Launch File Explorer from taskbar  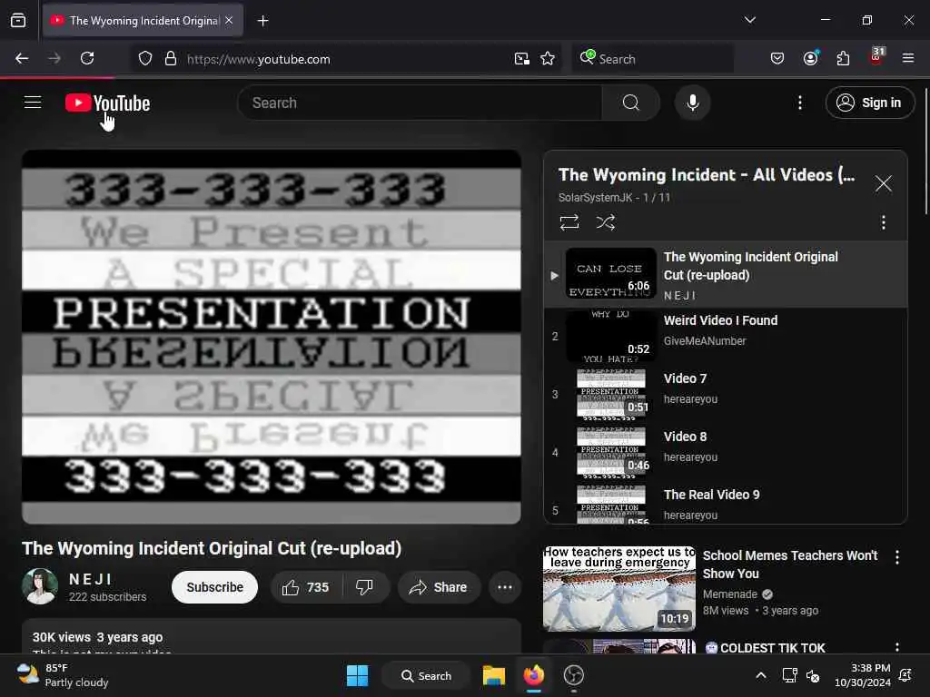pos(493,675)
